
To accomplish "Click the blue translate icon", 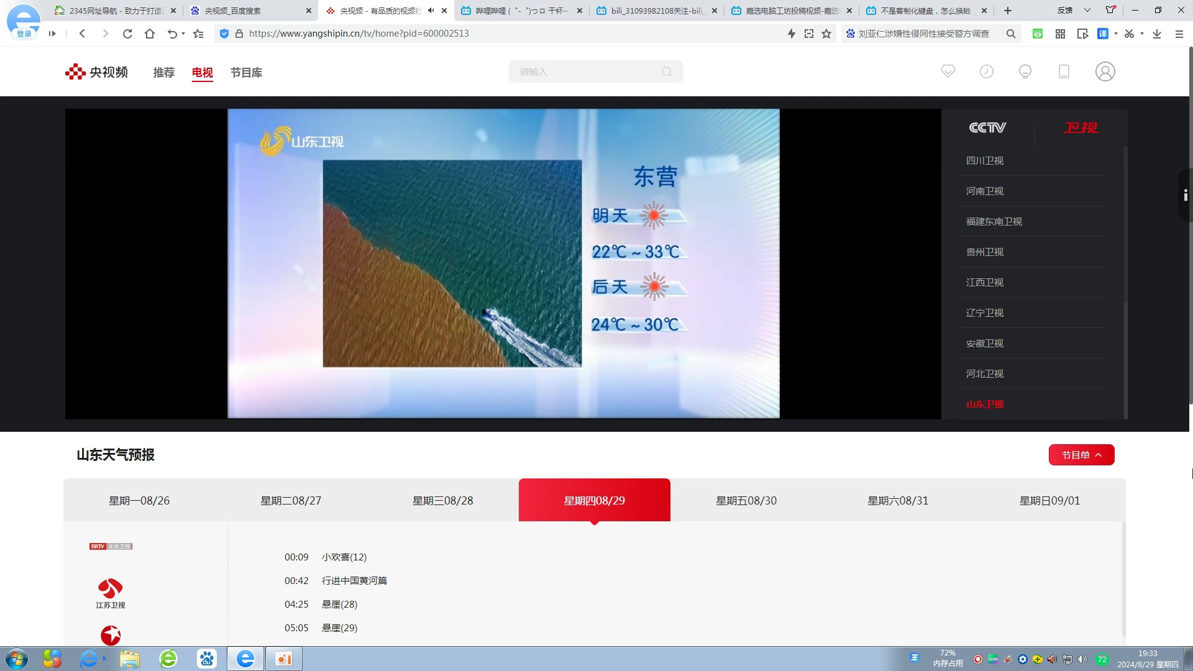I will [1103, 34].
